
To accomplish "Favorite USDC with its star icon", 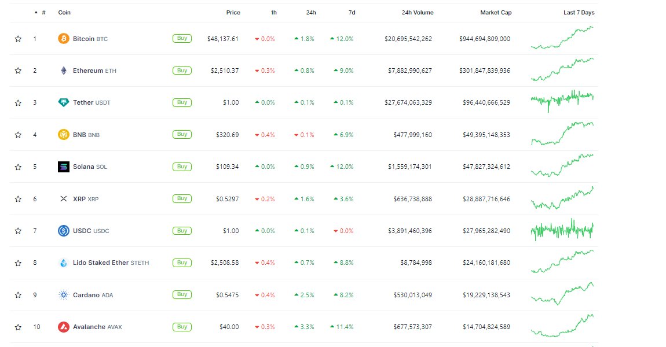I will [18, 231].
